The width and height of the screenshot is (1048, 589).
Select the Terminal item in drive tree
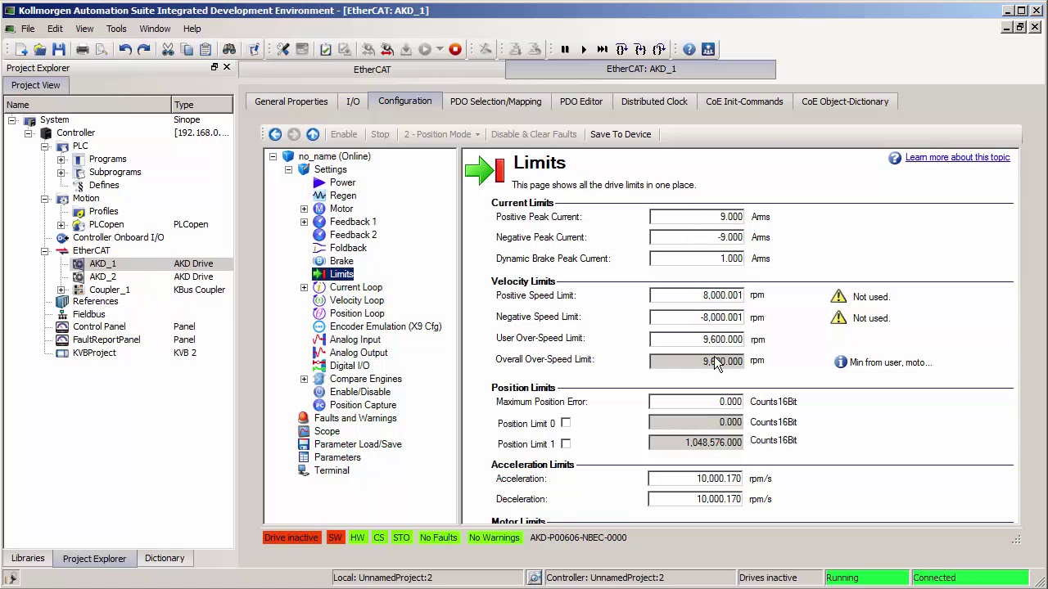point(332,470)
